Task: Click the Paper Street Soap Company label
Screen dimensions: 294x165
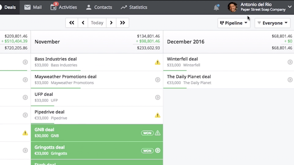Action: point(263,9)
